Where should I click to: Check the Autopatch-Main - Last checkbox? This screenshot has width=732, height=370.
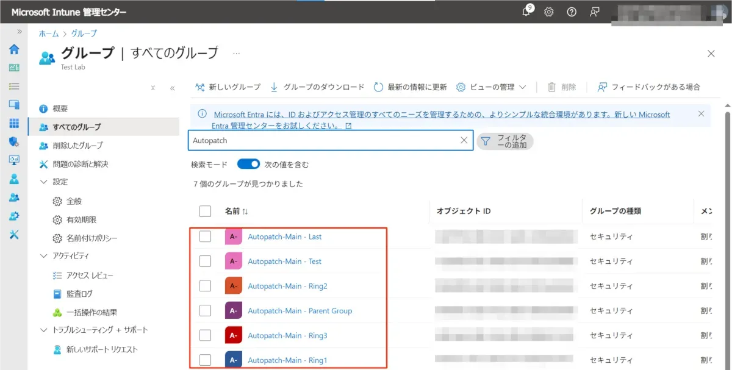205,237
